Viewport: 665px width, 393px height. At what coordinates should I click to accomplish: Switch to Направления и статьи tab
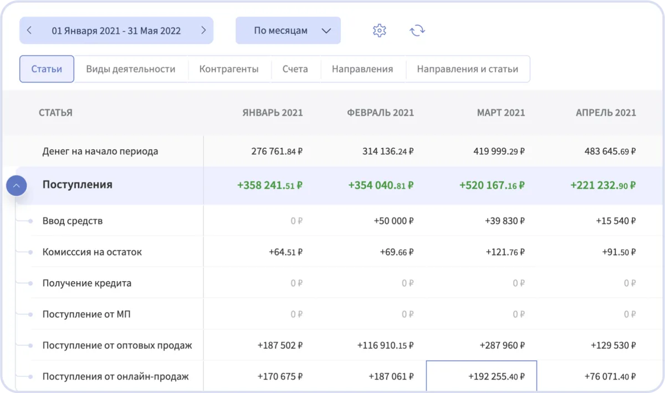(x=468, y=69)
